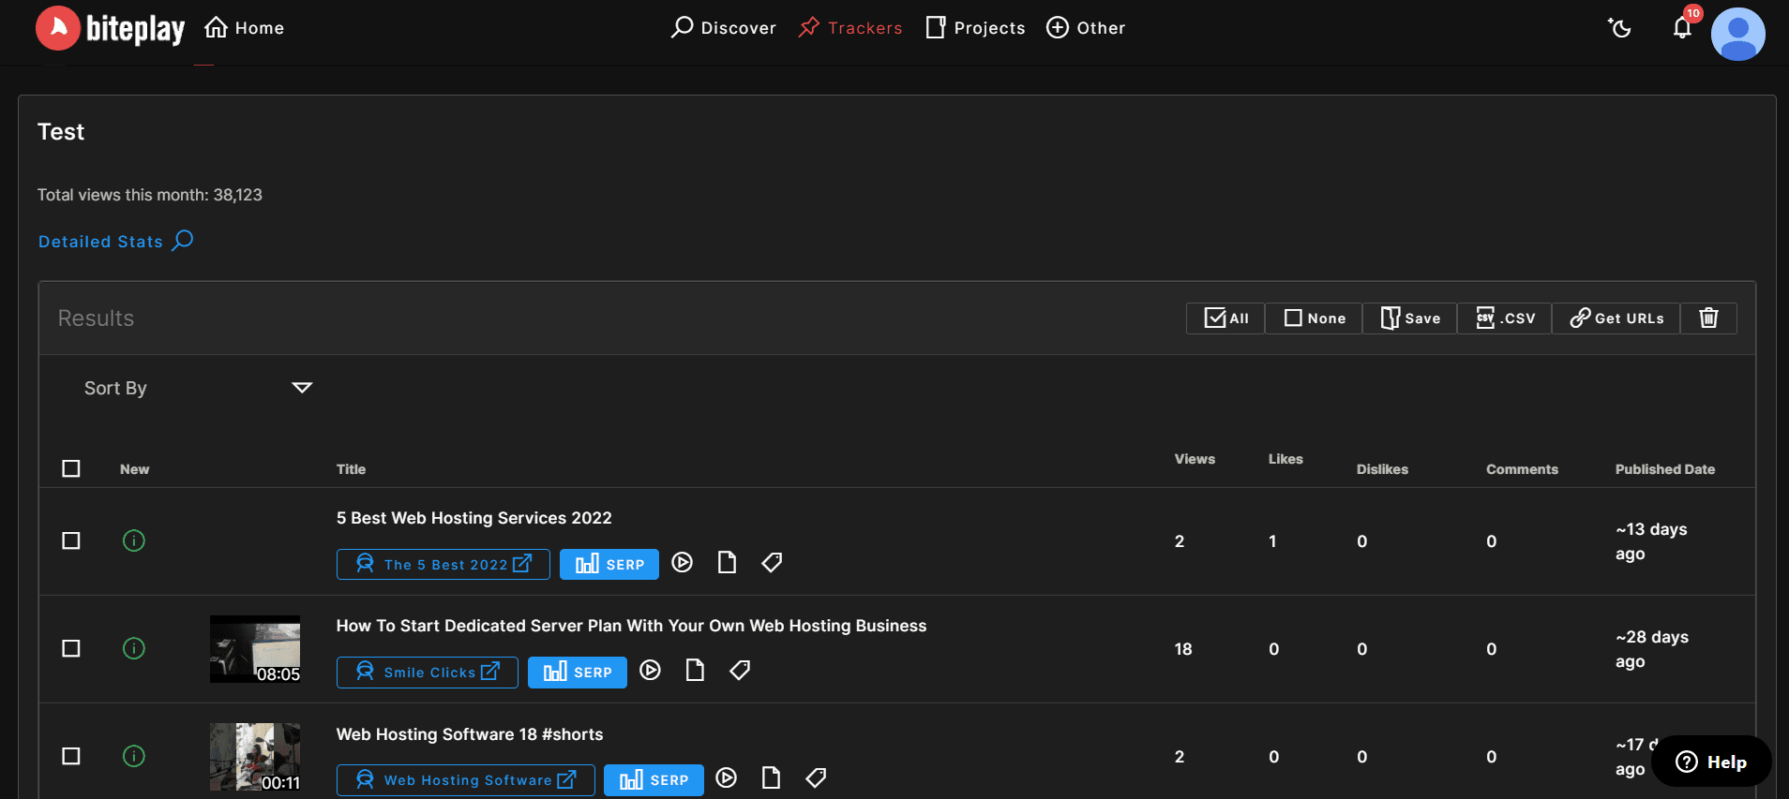The width and height of the screenshot is (1789, 799).
Task: Click the biteplay logo
Action: 111,28
